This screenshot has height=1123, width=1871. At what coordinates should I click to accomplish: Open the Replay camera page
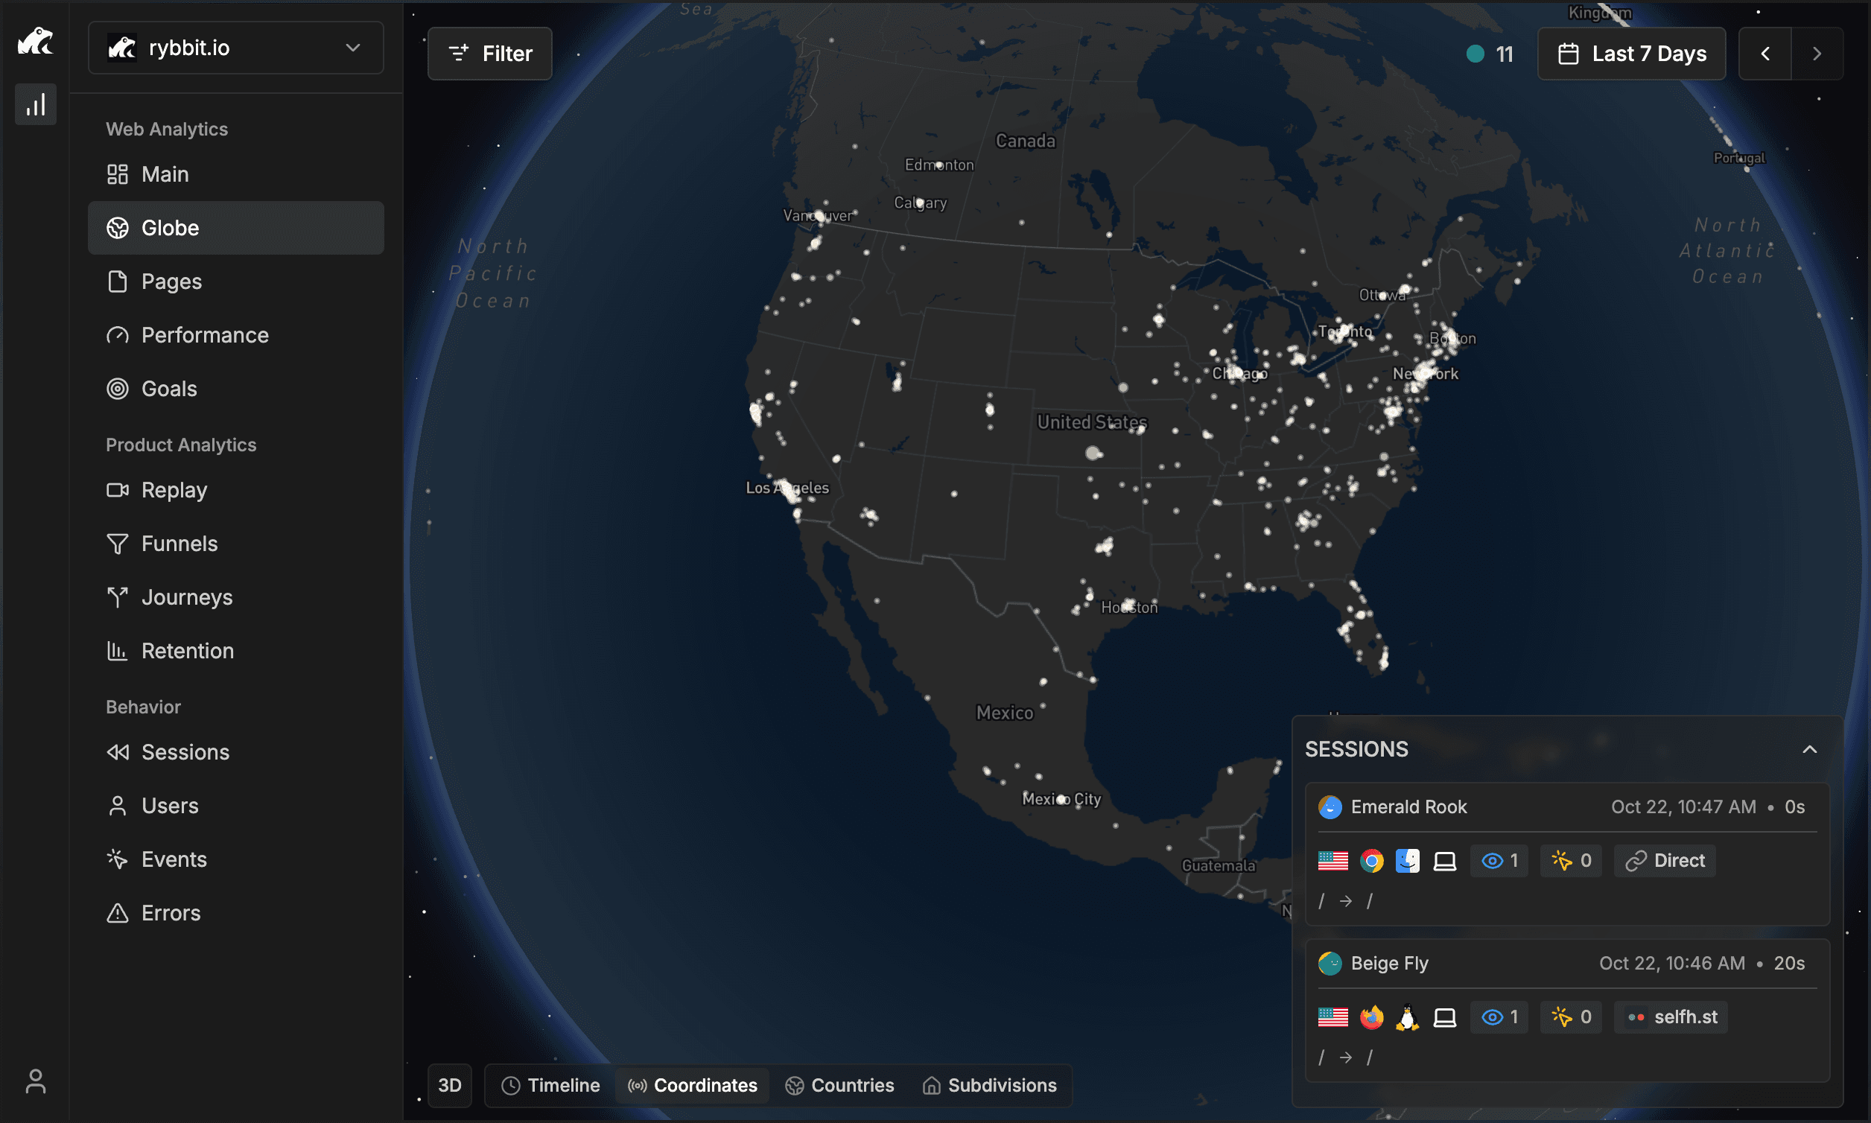point(174,490)
